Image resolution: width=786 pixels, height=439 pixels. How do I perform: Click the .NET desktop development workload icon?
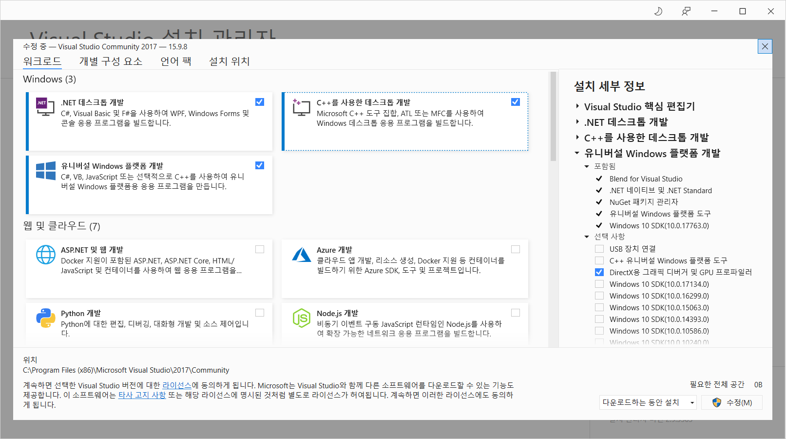(x=45, y=107)
